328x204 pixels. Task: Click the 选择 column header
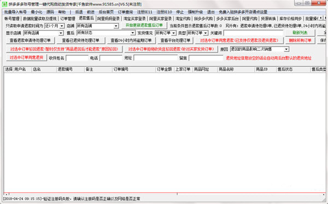9,69
